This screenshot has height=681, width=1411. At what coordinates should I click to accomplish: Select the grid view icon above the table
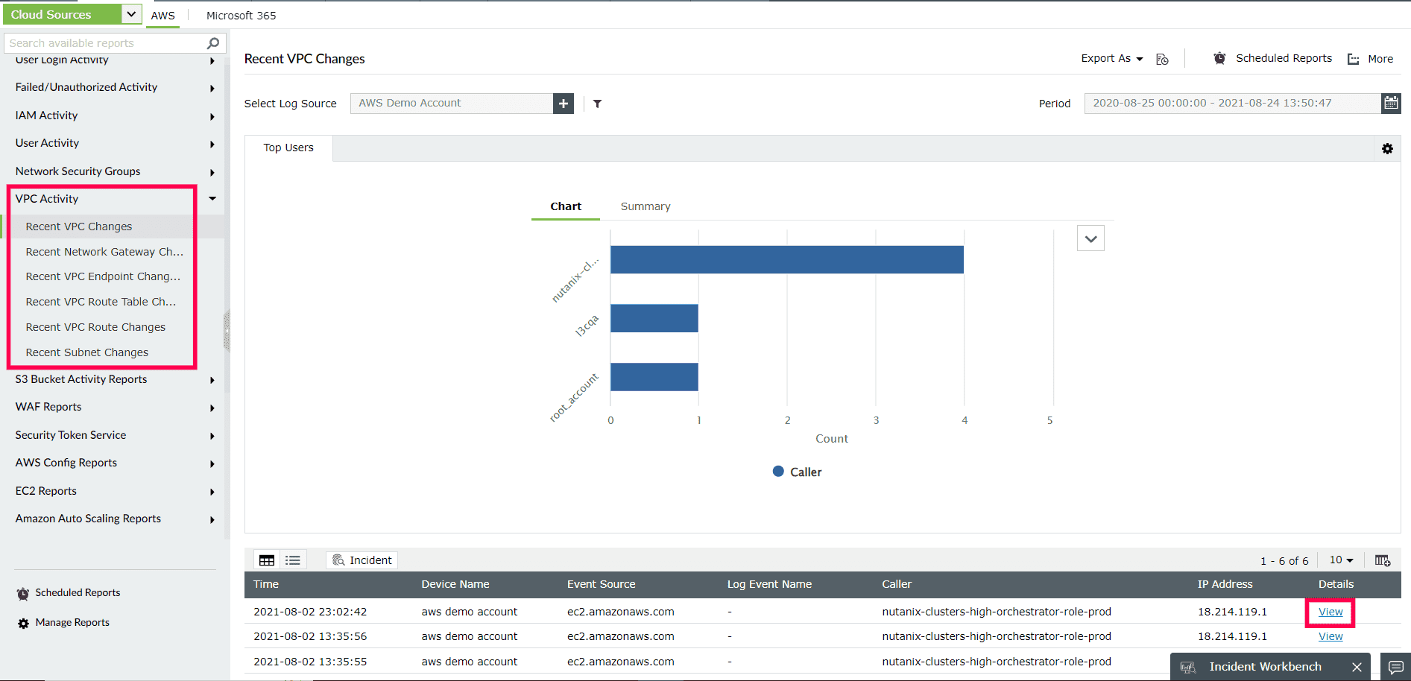(266, 560)
